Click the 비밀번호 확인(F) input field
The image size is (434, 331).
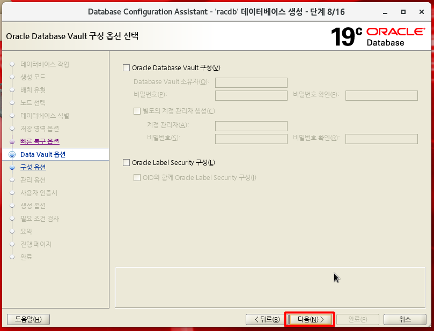[381, 95]
